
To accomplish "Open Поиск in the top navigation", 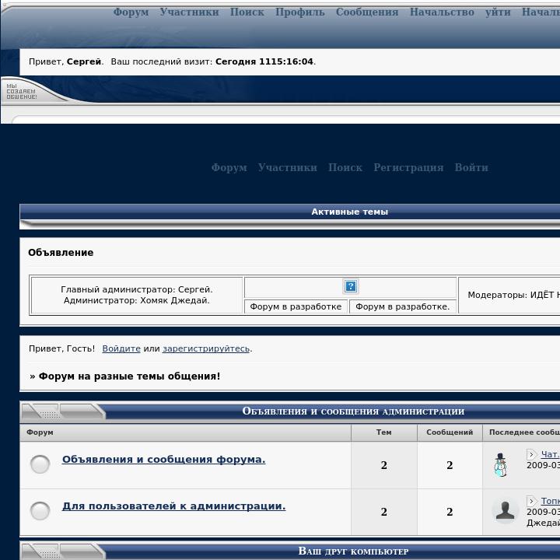I will [247, 12].
